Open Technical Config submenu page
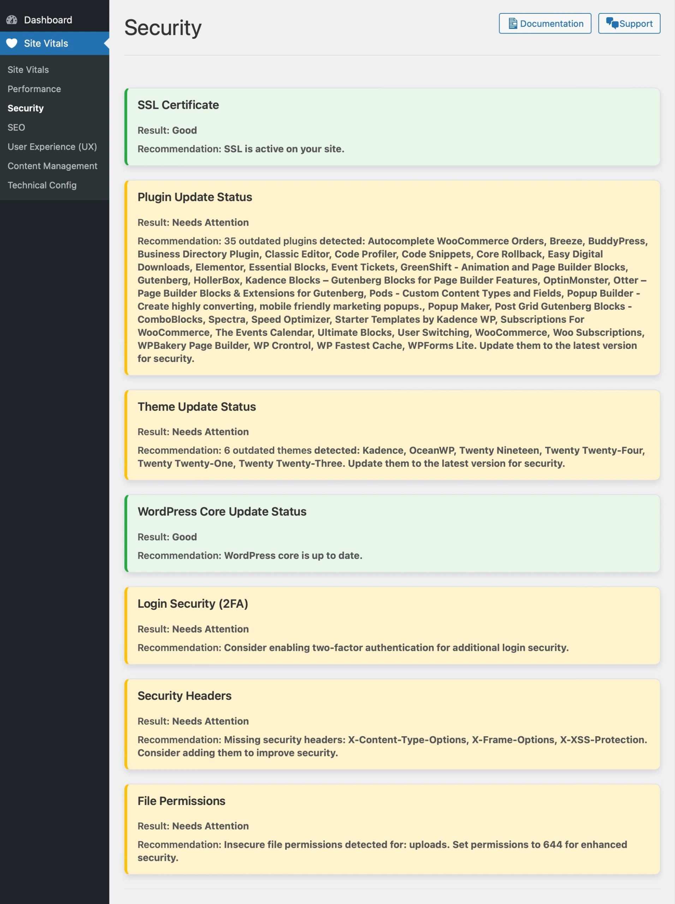675x904 pixels. pos(42,185)
